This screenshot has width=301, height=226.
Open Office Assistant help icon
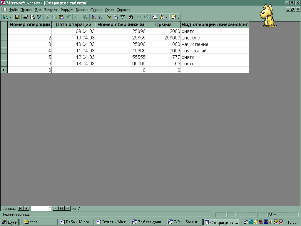[x=173, y=17]
